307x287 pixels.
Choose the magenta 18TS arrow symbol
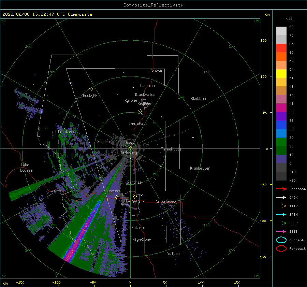coord(281,232)
